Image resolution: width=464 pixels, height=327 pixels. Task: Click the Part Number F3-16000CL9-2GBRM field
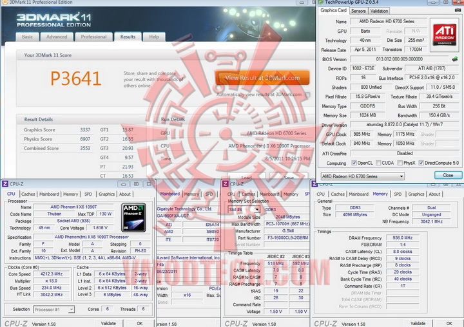(286, 238)
